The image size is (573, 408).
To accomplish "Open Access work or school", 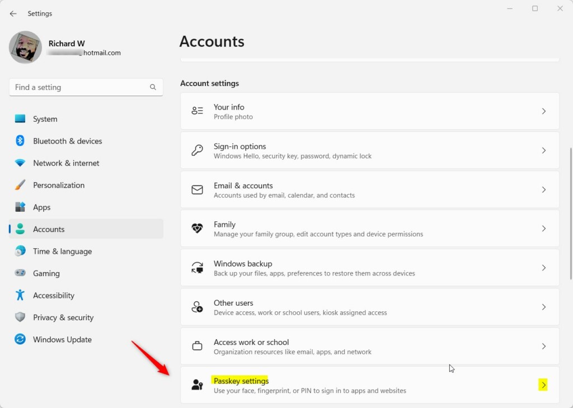I will click(x=251, y=342).
